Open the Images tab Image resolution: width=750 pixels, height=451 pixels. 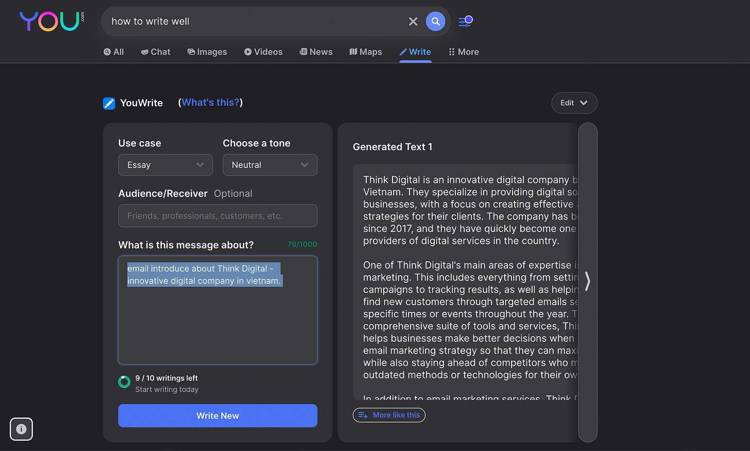[207, 52]
